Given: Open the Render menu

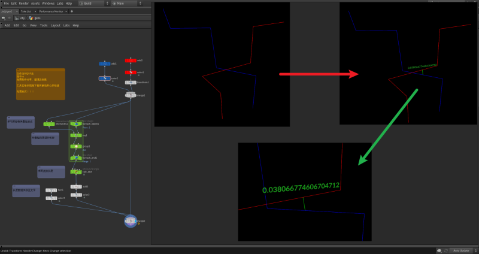Looking at the screenshot, I should point(23,3).
